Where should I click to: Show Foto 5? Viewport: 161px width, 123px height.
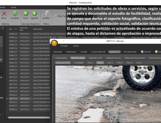click(129, 63)
